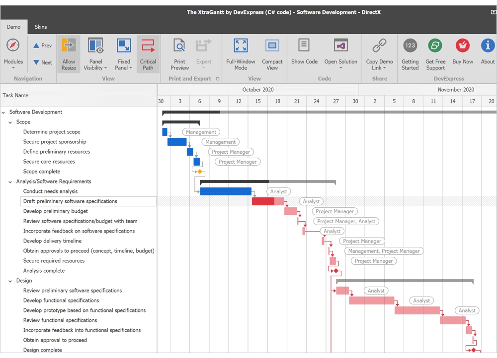Open the Panel Visibility dropdown
497x358 pixels.
[95, 52]
